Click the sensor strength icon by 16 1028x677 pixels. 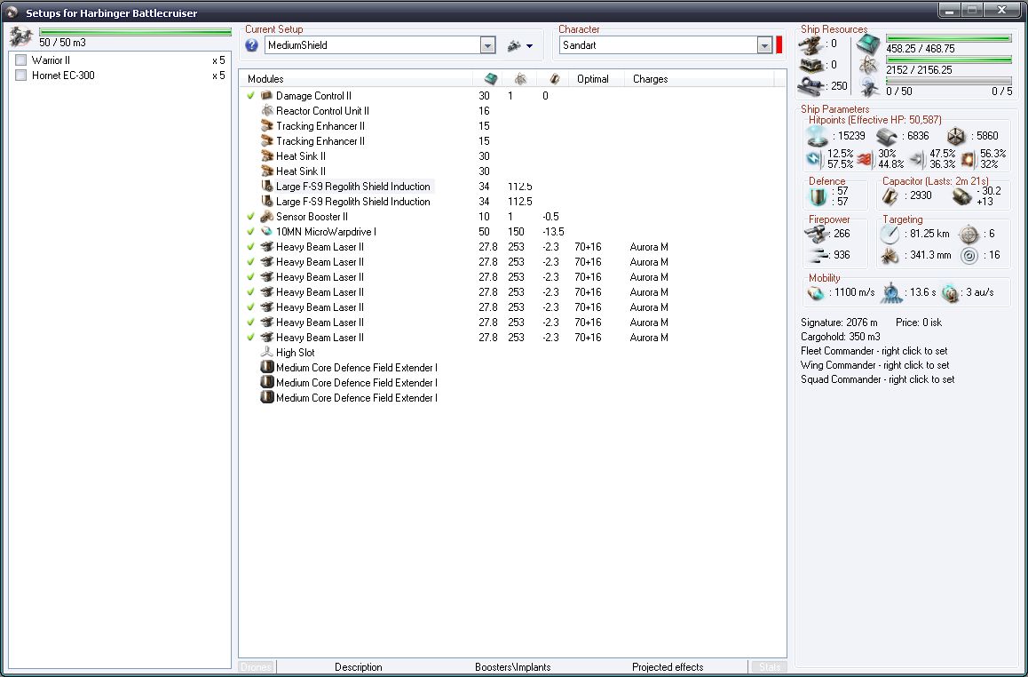pos(969,256)
